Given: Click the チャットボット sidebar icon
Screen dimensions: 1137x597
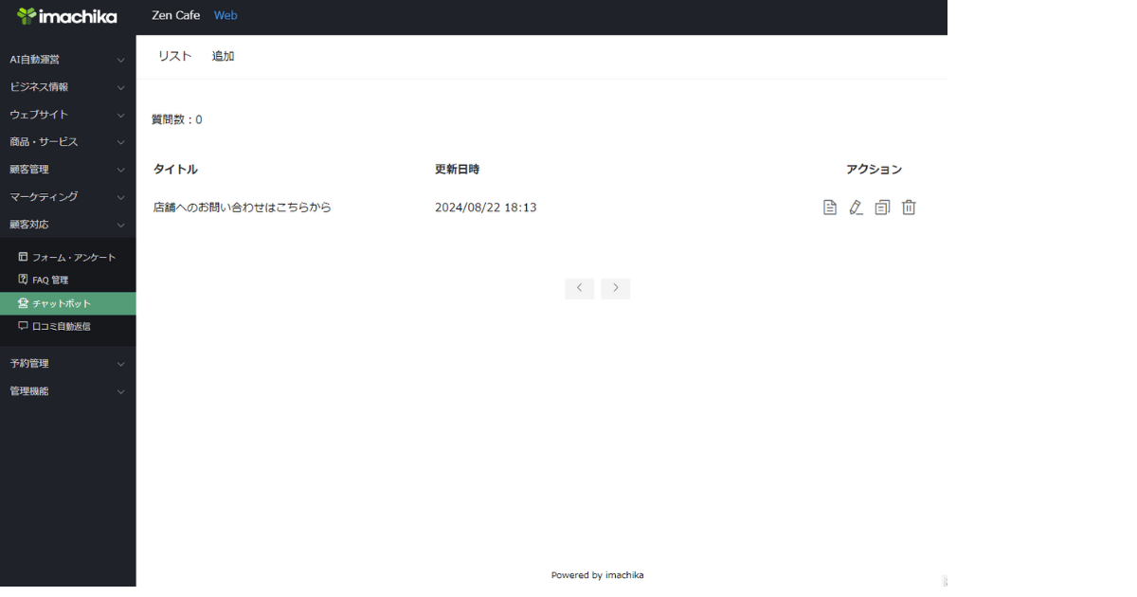Looking at the screenshot, I should [23, 303].
